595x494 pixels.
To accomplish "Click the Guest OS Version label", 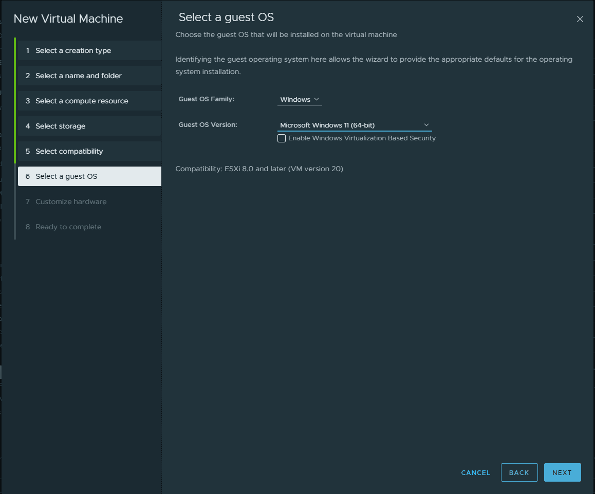I will click(208, 124).
